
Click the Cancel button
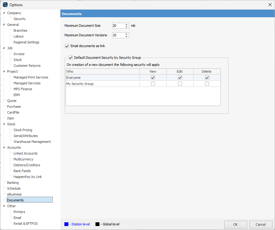[261, 224]
